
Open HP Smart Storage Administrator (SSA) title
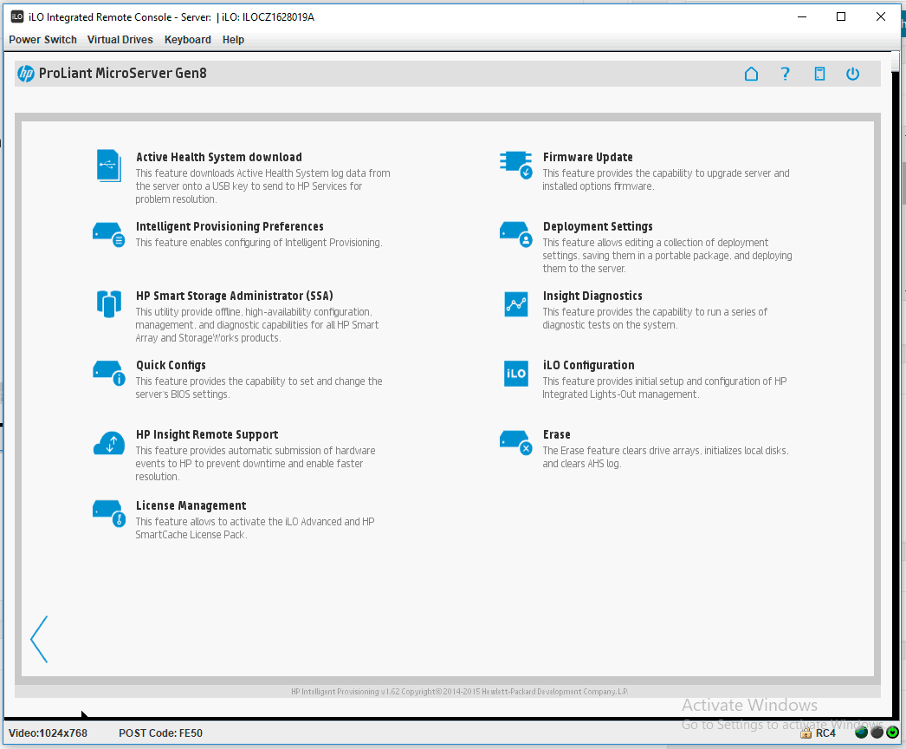235,296
